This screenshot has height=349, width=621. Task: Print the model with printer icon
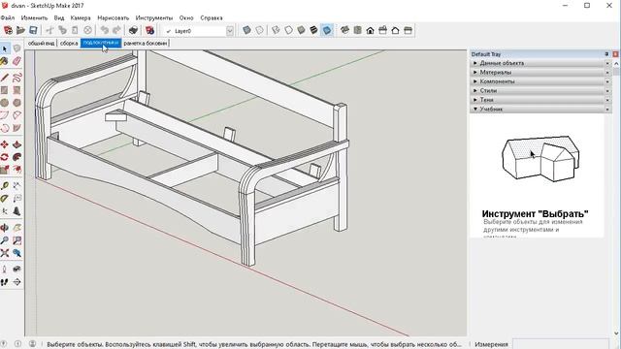[x=133, y=30]
